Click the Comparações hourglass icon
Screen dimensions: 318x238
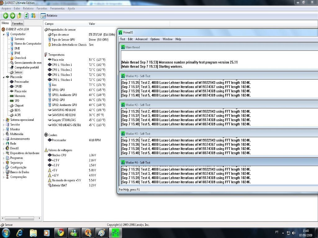tap(7, 177)
